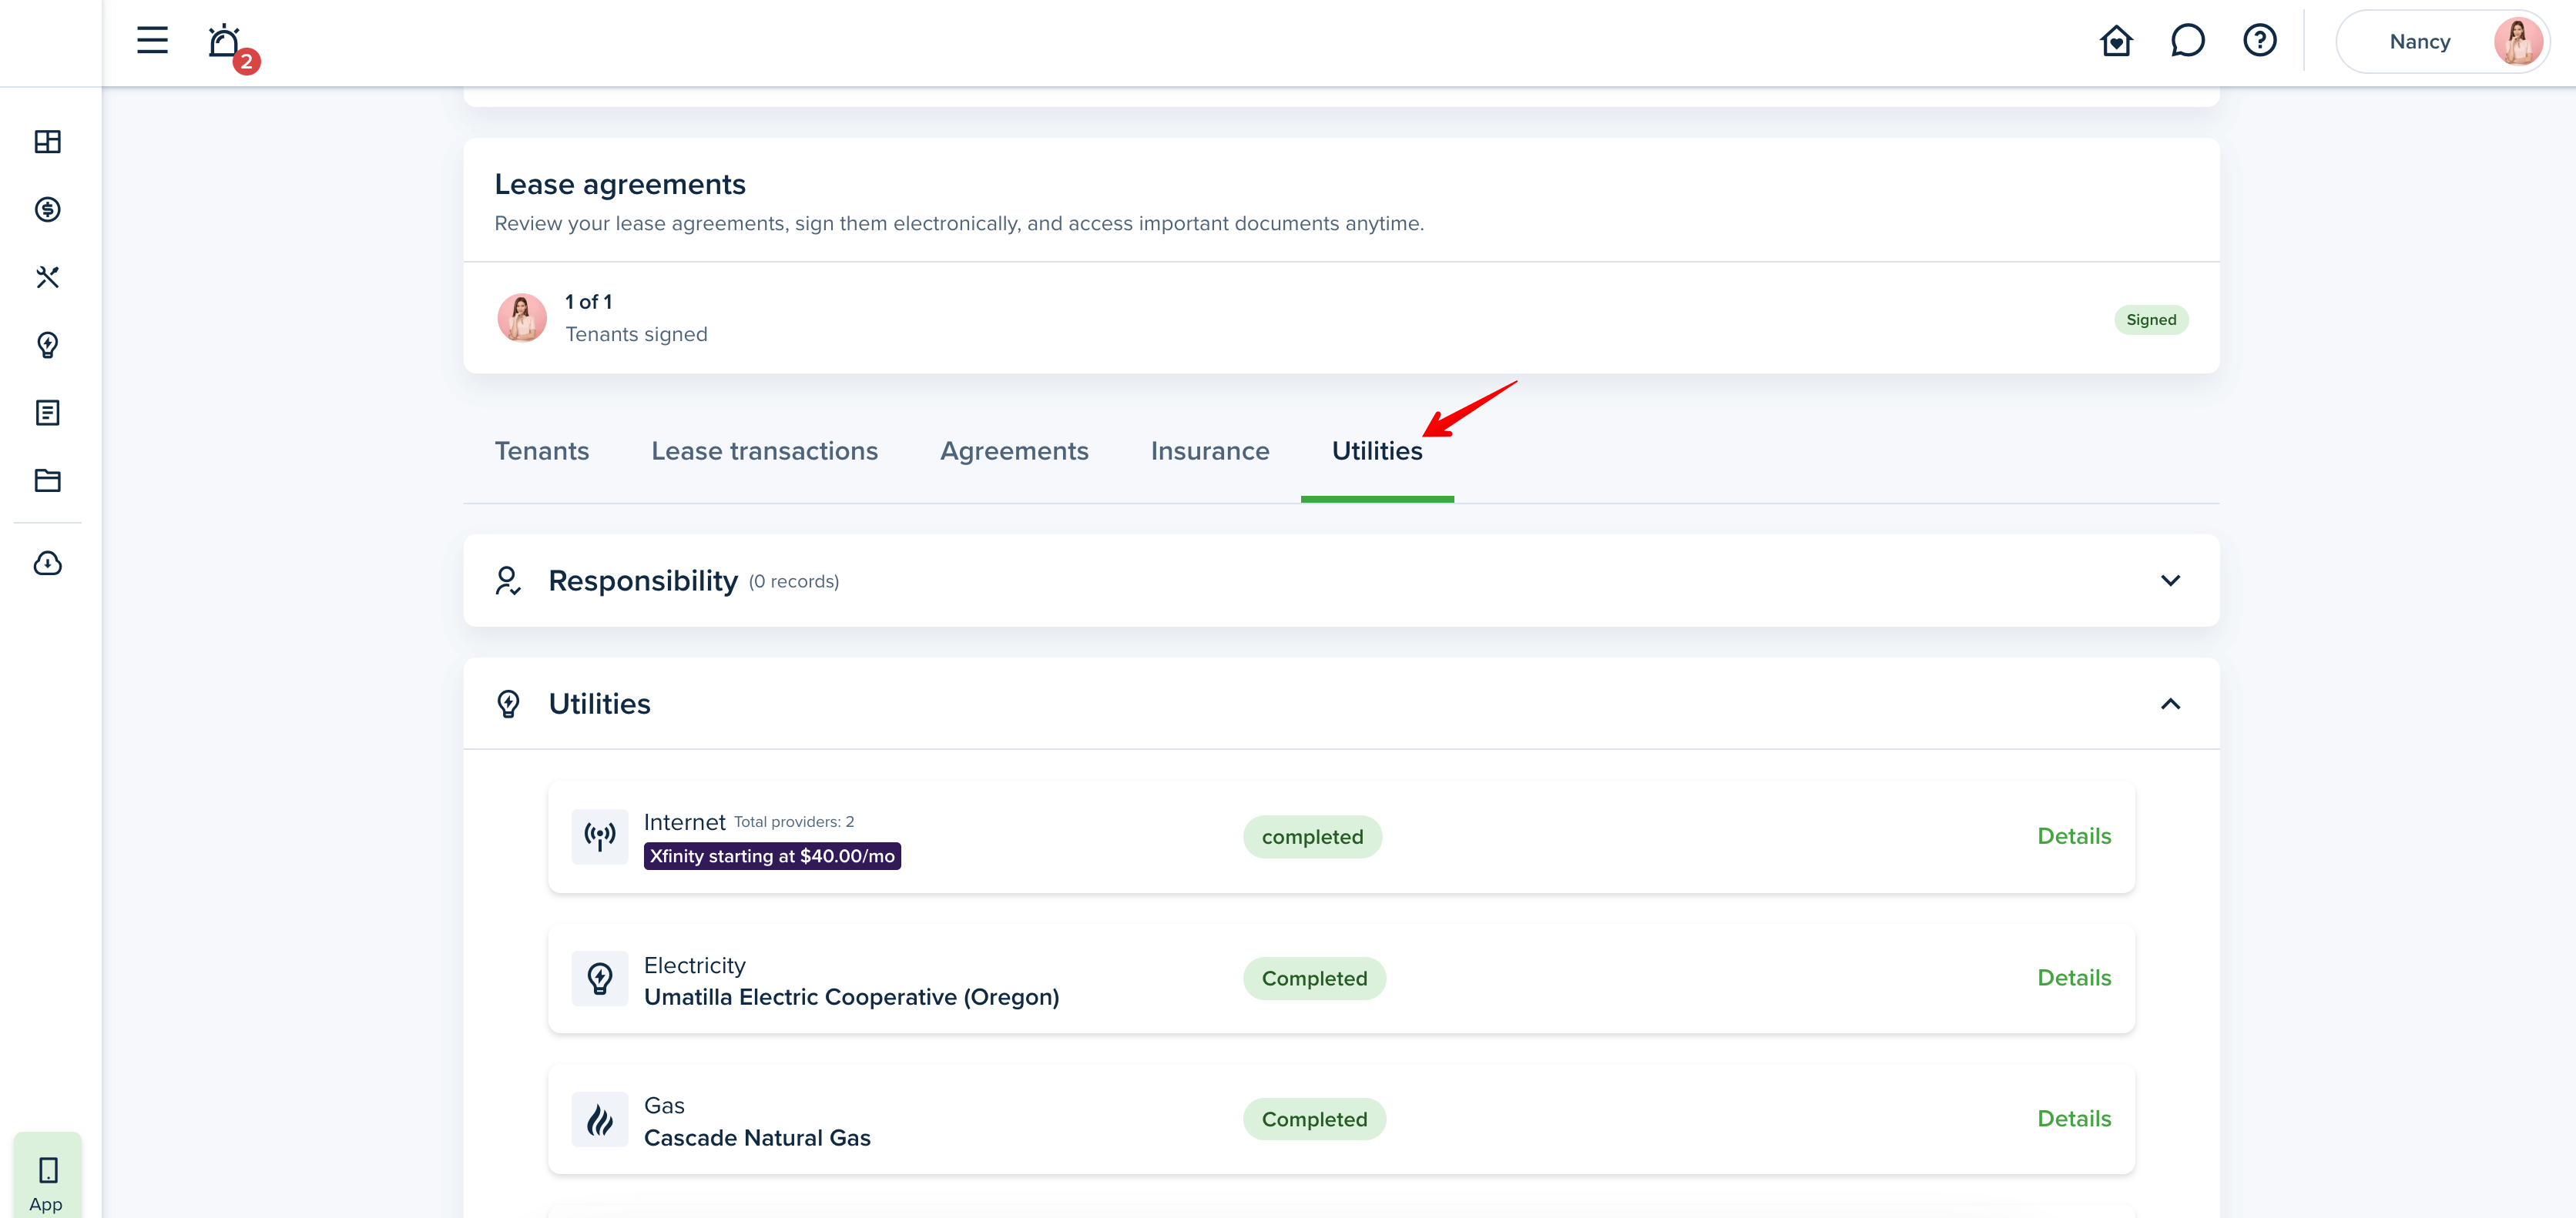The image size is (2576, 1218).
Task: Open payments dollar icon in sidebar
Action: [x=48, y=210]
